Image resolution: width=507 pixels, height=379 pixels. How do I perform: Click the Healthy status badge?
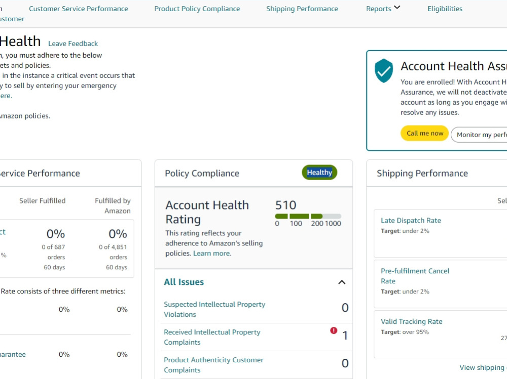tap(319, 173)
